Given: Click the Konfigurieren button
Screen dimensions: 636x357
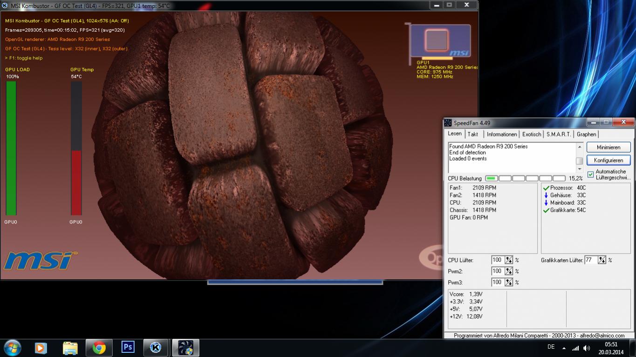Looking at the screenshot, I should pyautogui.click(x=608, y=160).
